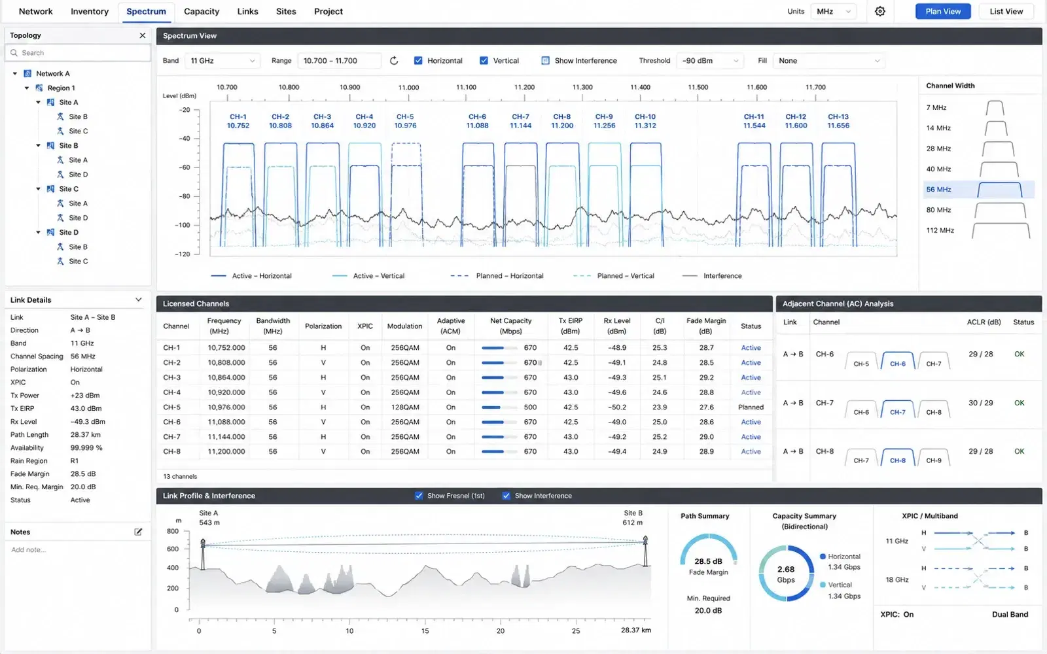This screenshot has width=1047, height=654.
Task: Click the Site A tower on link profile
Action: coord(203,553)
